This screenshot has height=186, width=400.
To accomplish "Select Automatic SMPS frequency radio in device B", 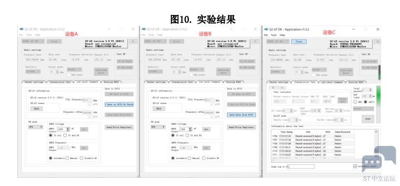I will [172, 158].
